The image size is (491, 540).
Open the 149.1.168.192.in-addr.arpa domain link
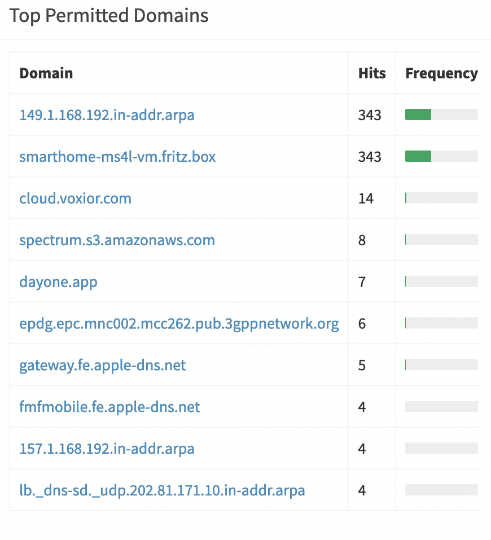[107, 115]
